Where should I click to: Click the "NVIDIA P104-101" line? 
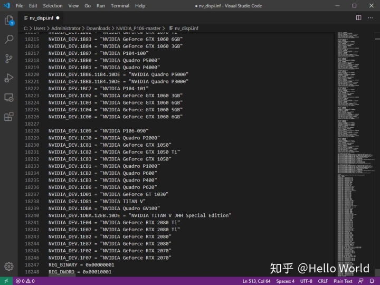(98, 89)
